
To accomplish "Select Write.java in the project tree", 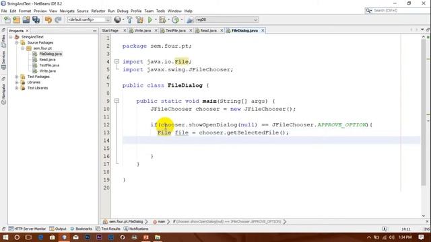I will coord(48,71).
